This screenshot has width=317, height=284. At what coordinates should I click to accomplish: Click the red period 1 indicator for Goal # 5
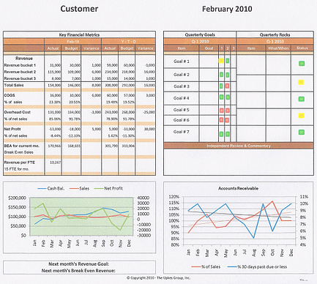click(221, 111)
